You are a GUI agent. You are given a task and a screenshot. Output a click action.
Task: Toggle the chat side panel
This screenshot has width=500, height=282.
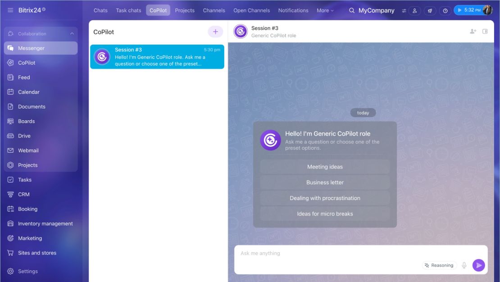click(x=485, y=31)
